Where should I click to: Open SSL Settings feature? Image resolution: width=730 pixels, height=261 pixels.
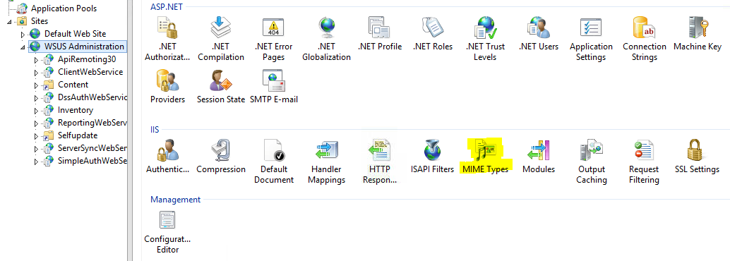(x=698, y=157)
